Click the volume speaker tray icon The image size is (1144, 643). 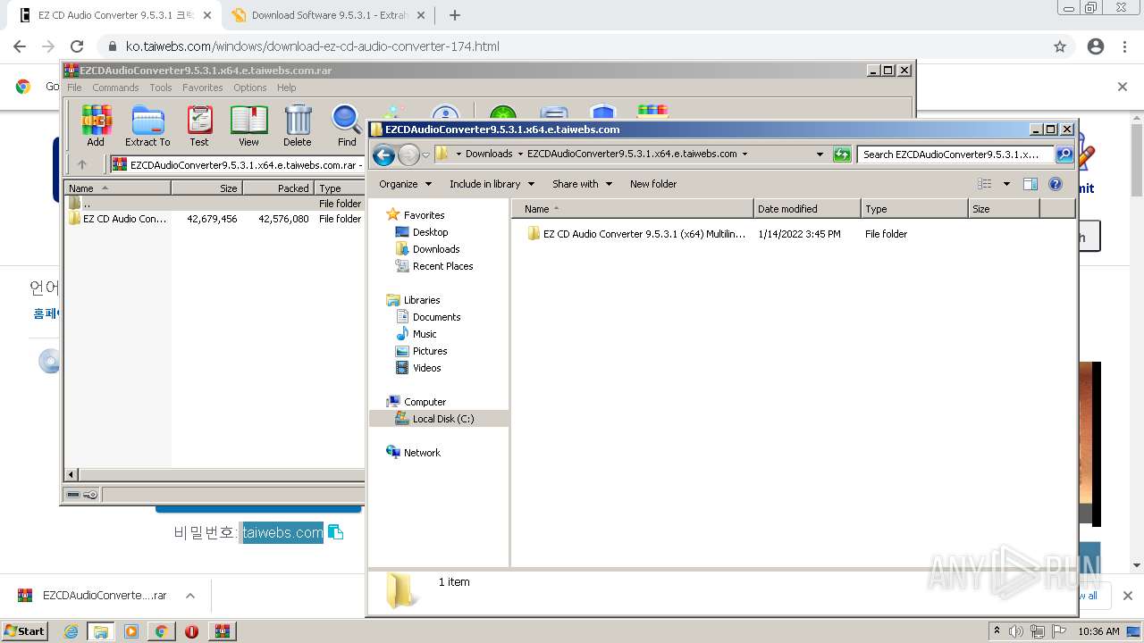[x=1016, y=631]
